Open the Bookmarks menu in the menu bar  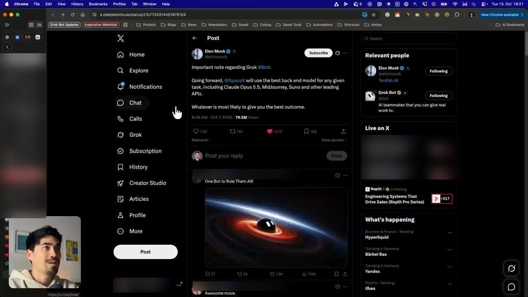point(98,4)
